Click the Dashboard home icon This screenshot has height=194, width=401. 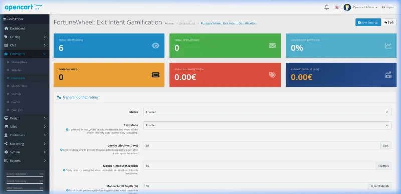point(6,28)
